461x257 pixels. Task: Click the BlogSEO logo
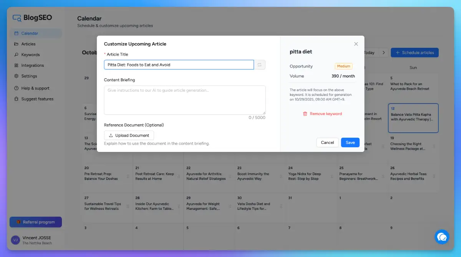pyautogui.click(x=32, y=18)
